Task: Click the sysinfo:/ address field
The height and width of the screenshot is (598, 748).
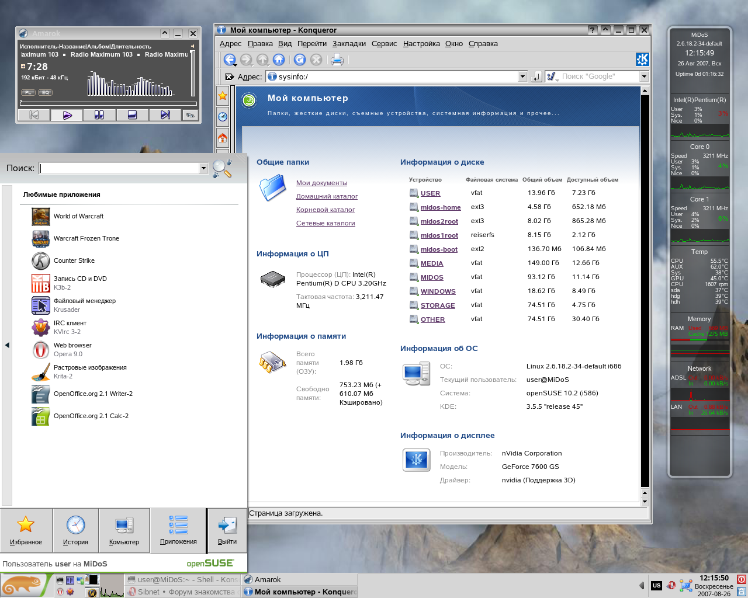Action: coord(392,77)
